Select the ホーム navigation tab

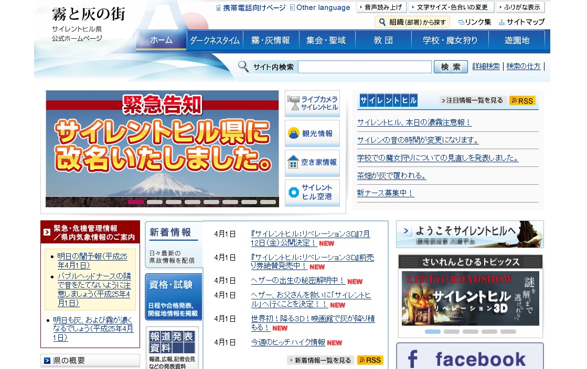162,40
